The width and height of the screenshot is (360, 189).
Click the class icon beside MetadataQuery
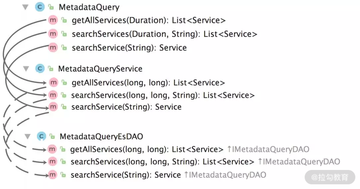[x=40, y=7]
